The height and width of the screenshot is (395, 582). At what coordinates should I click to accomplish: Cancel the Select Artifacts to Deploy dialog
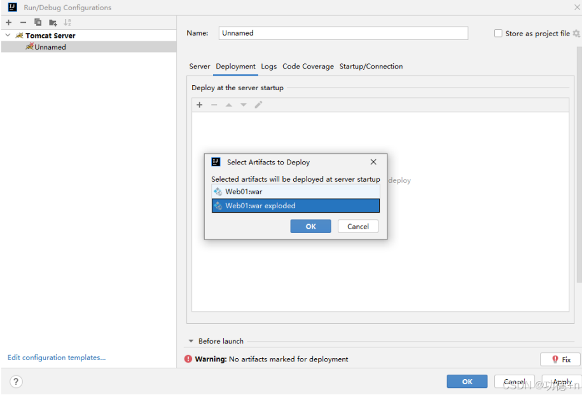tap(358, 227)
